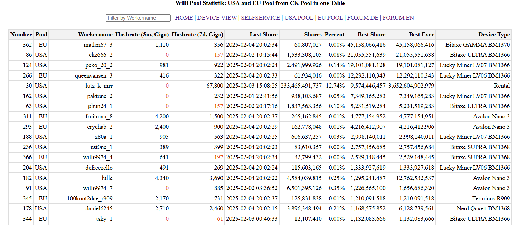The width and height of the screenshot is (527, 225).
Task: Select workername daniel6245
Action: [98, 209]
